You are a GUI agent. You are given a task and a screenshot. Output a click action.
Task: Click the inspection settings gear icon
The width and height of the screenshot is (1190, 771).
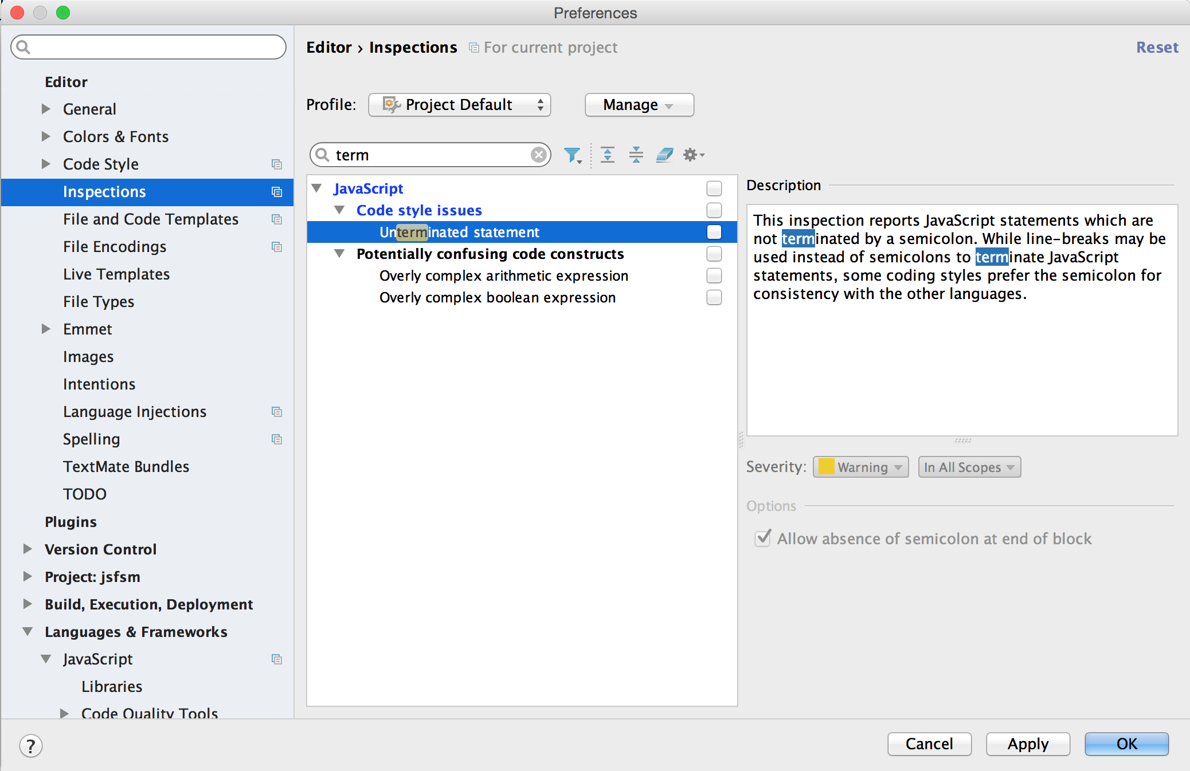coord(694,154)
